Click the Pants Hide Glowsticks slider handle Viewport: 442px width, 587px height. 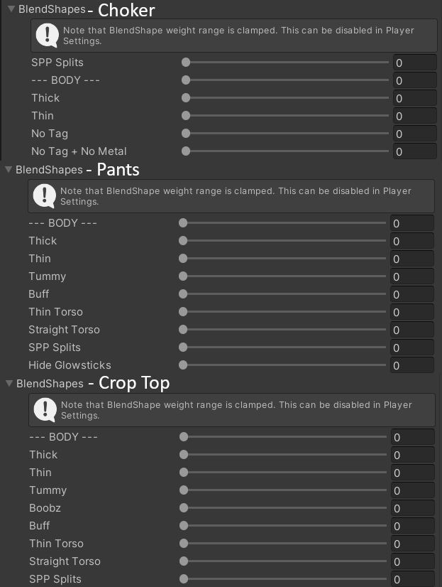183,365
